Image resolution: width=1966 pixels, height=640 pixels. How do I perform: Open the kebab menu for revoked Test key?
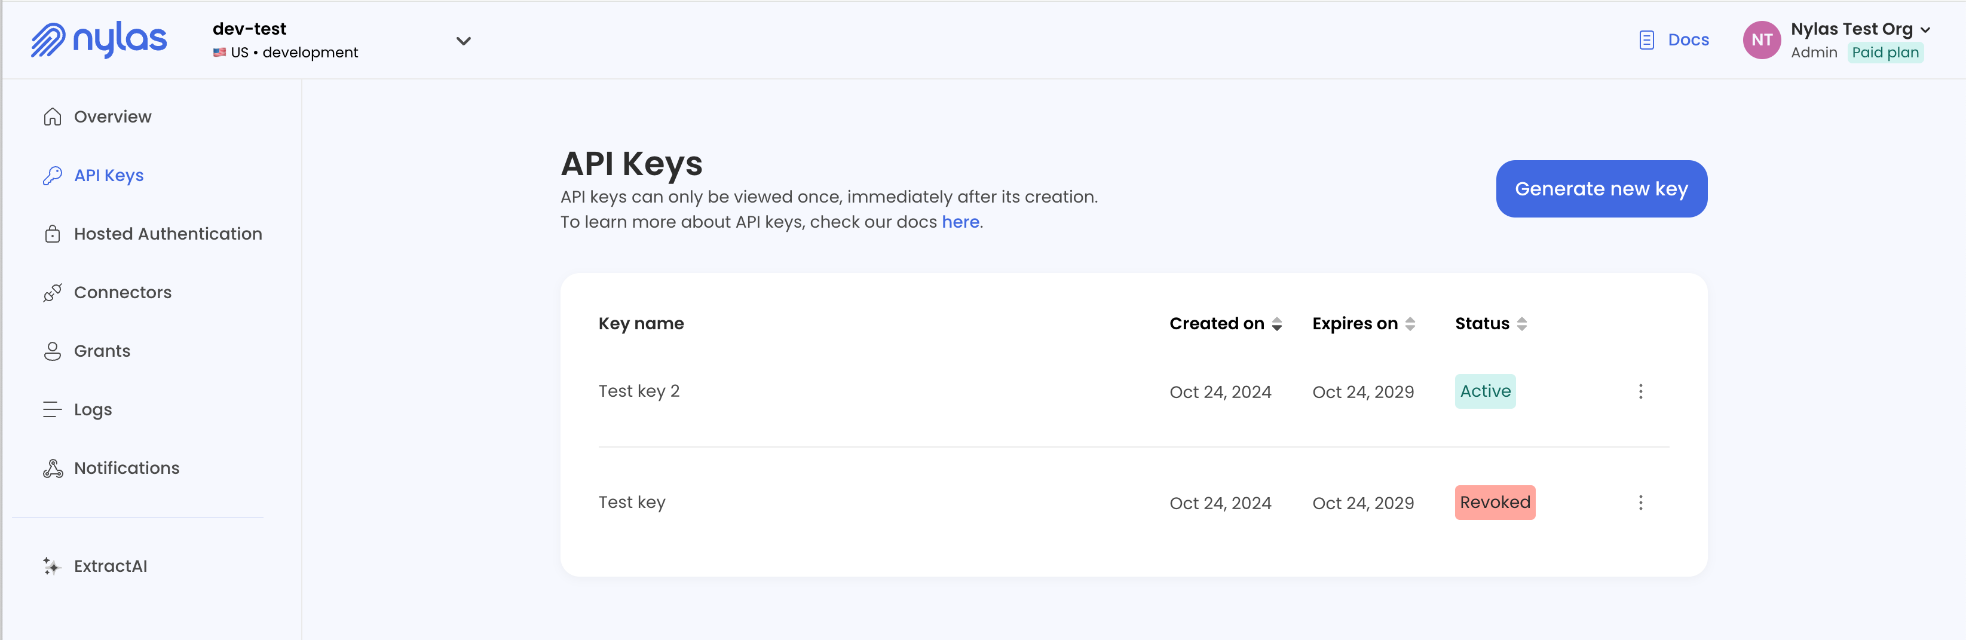click(x=1640, y=503)
